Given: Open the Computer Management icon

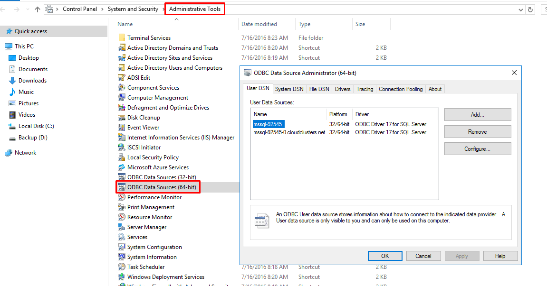Looking at the screenshot, I should [x=122, y=98].
